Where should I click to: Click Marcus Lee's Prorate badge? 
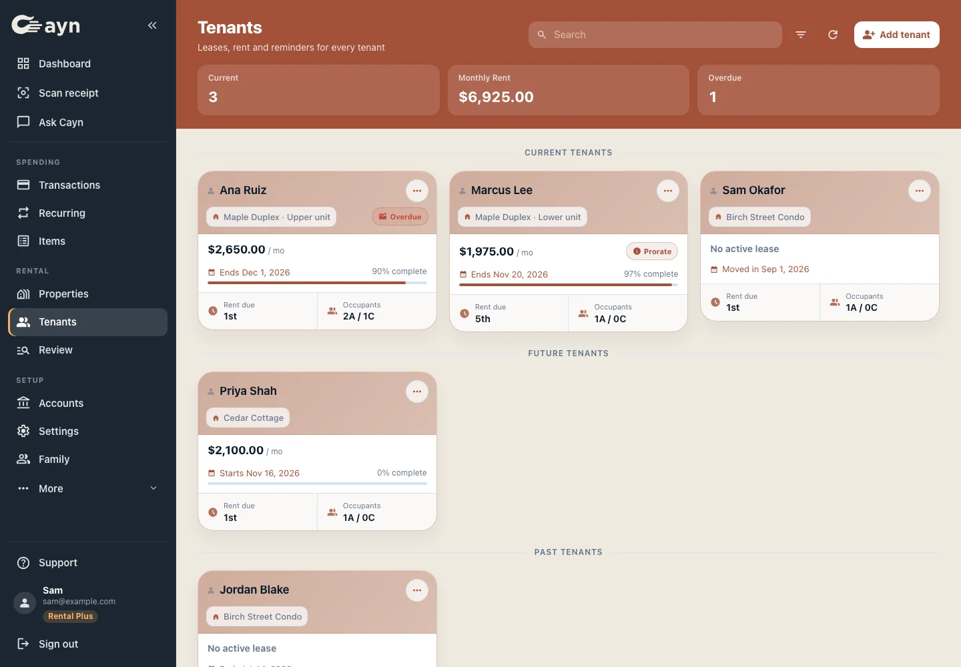click(652, 251)
